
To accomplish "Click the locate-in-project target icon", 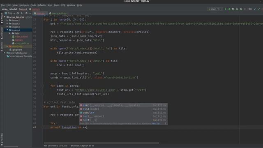I will click(18, 13).
